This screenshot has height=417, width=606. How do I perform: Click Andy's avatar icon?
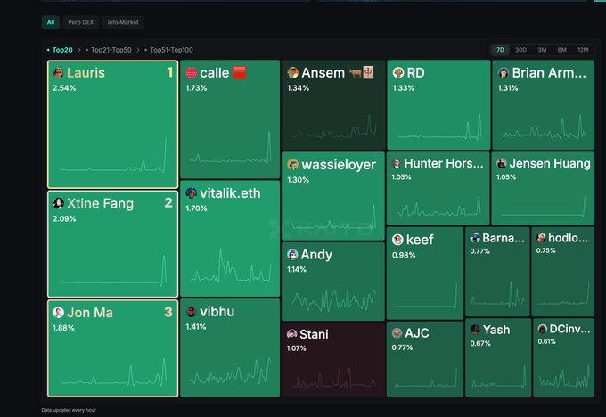click(x=292, y=254)
